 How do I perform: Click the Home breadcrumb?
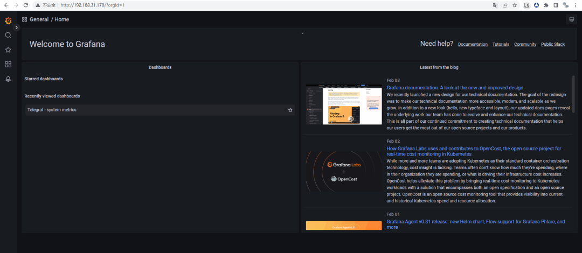(x=61, y=19)
